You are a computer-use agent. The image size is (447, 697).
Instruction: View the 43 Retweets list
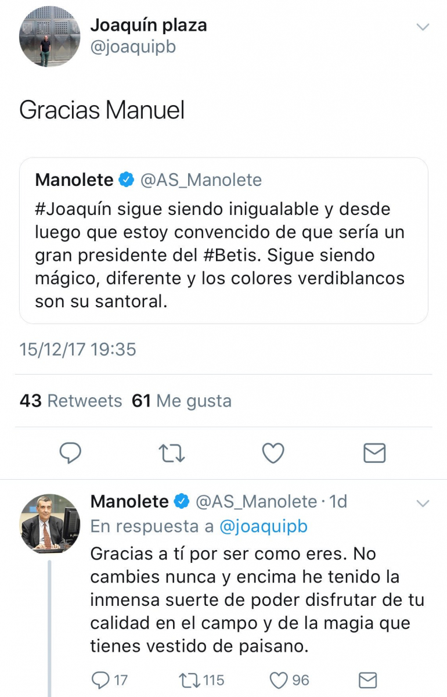coord(71,401)
